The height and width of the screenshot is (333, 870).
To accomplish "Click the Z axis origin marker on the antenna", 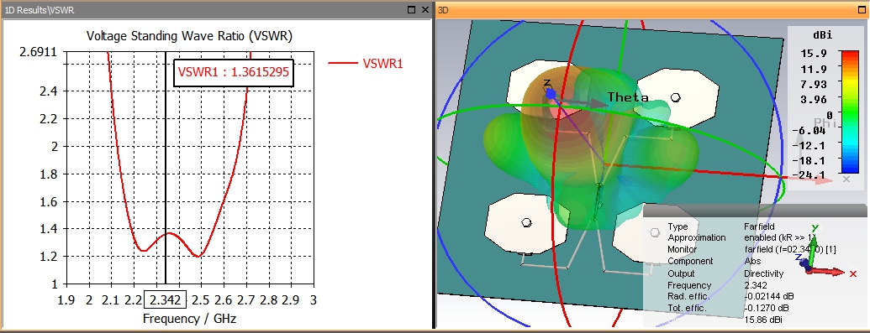I will pos(550,94).
